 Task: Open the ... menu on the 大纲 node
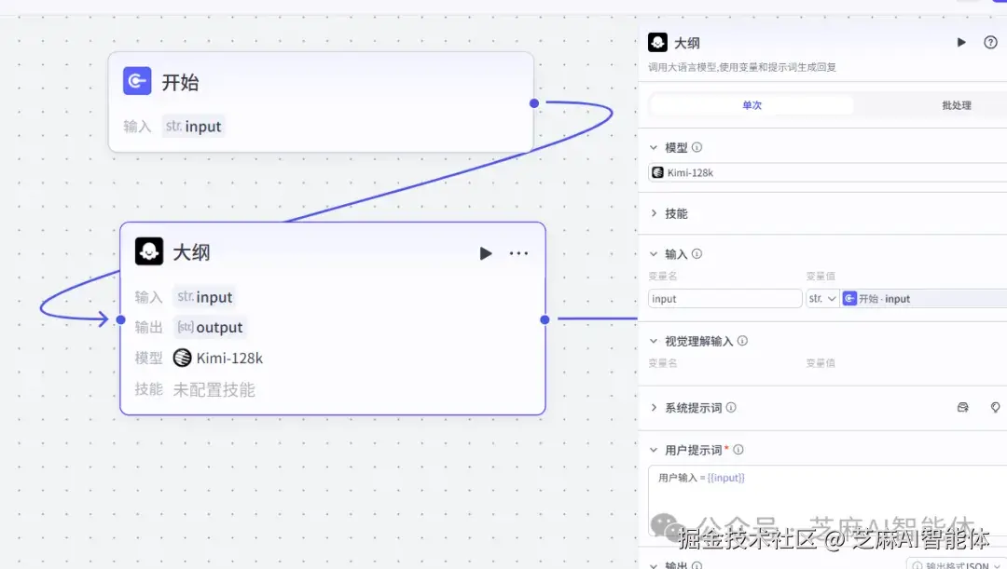point(518,252)
